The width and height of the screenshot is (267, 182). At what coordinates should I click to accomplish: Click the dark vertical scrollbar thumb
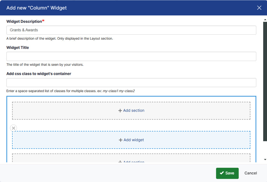(265, 80)
